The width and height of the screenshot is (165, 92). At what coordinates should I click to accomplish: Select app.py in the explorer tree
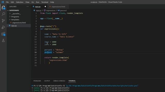point(19,26)
